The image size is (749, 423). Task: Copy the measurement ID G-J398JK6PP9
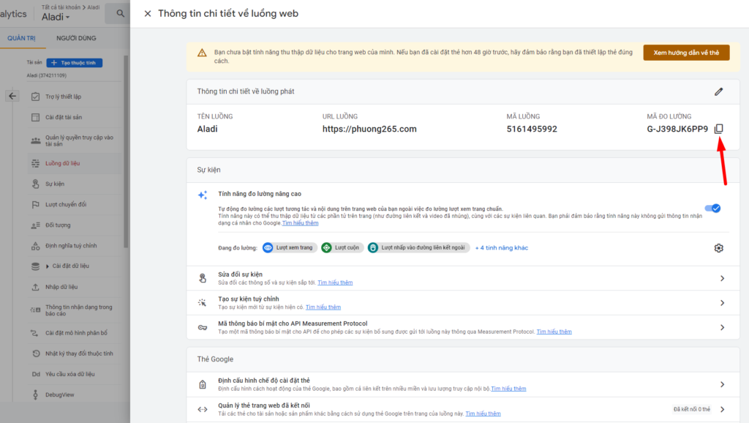(x=718, y=129)
